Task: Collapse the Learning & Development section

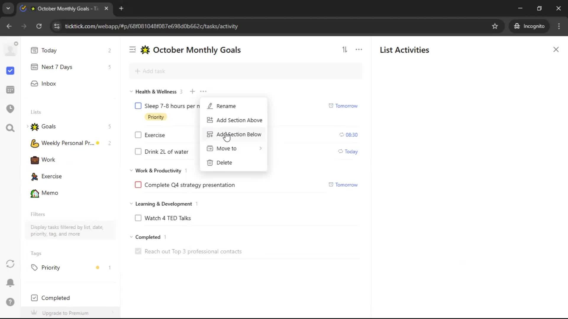Action: (x=131, y=204)
